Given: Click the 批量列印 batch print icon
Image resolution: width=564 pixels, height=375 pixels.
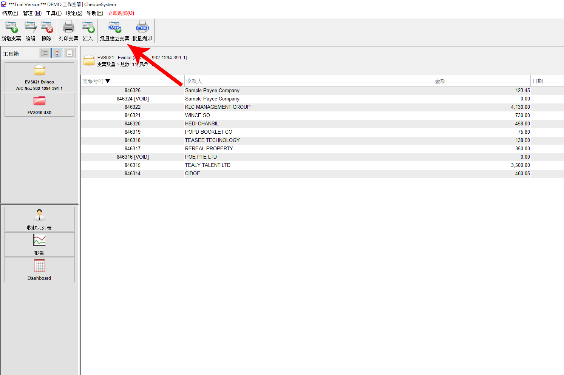Looking at the screenshot, I should point(142,27).
